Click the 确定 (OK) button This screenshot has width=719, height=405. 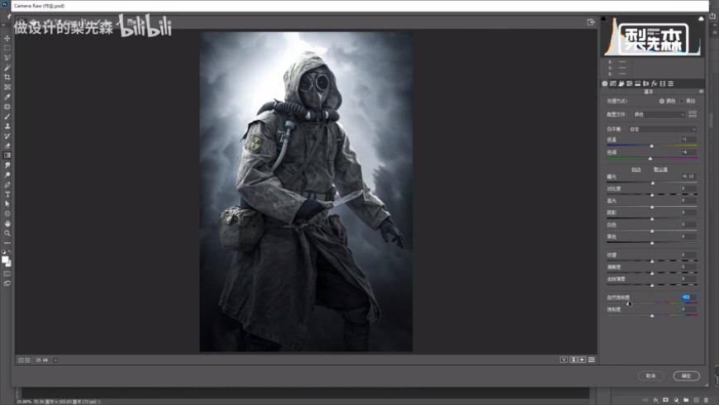[x=686, y=375]
